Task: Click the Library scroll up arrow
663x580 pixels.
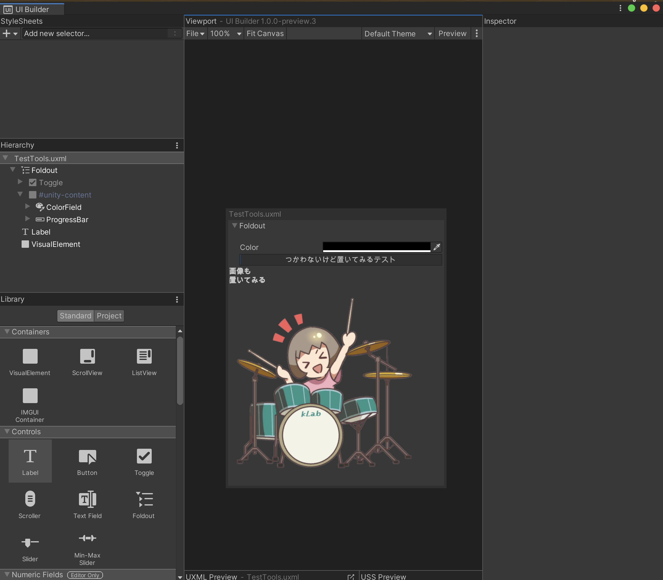Action: pyautogui.click(x=180, y=331)
